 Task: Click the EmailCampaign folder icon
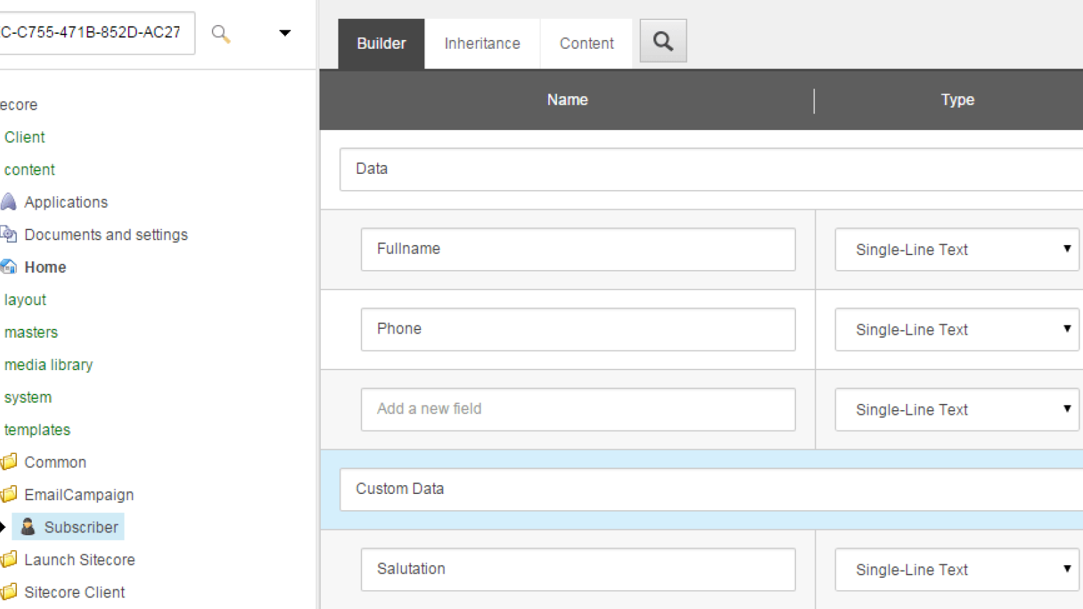pos(9,495)
